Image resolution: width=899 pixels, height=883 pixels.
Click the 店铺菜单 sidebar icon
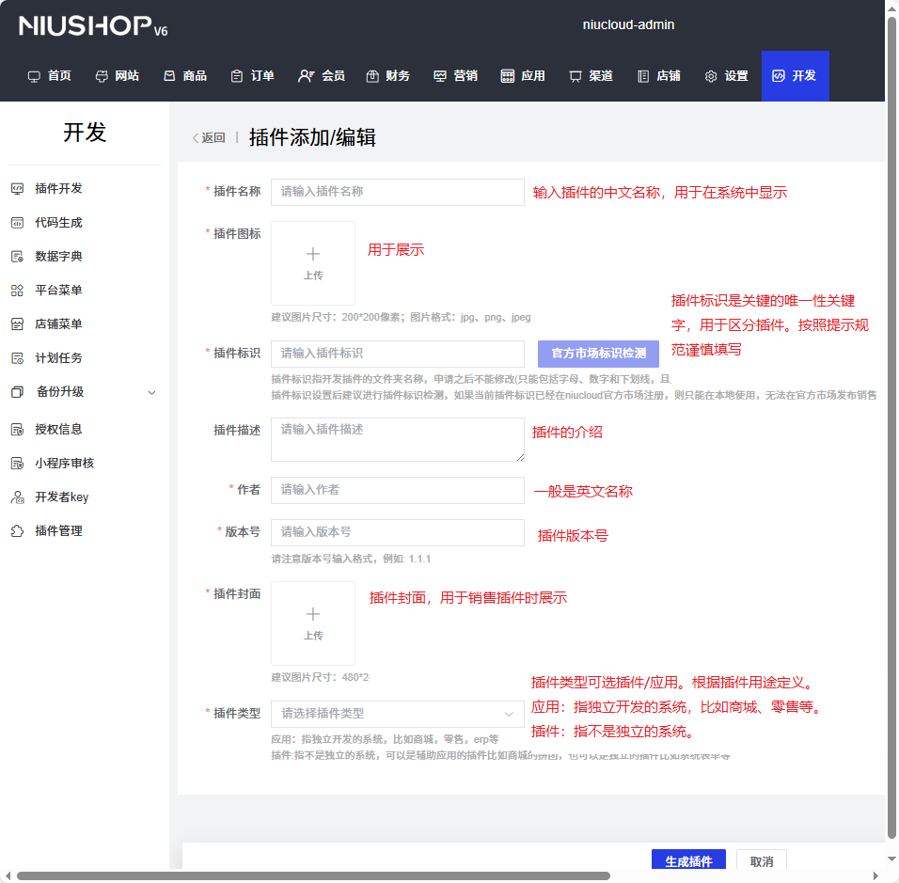pos(17,324)
